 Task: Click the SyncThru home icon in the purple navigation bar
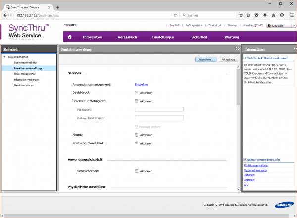[x=70, y=37]
